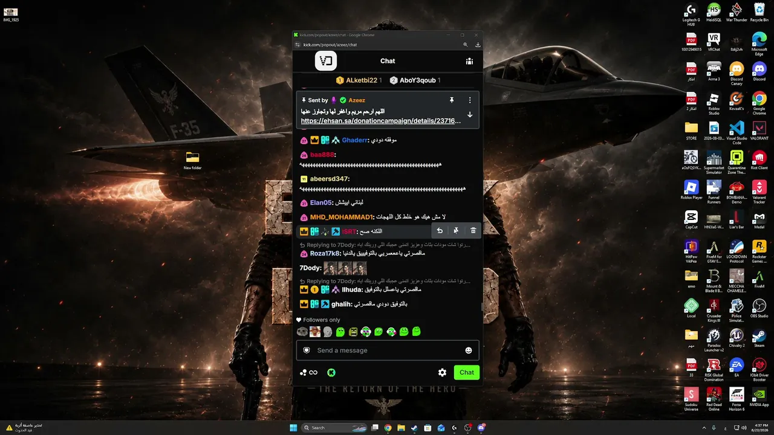Select username baa888 in chat
The image size is (774, 435).
[322, 155]
